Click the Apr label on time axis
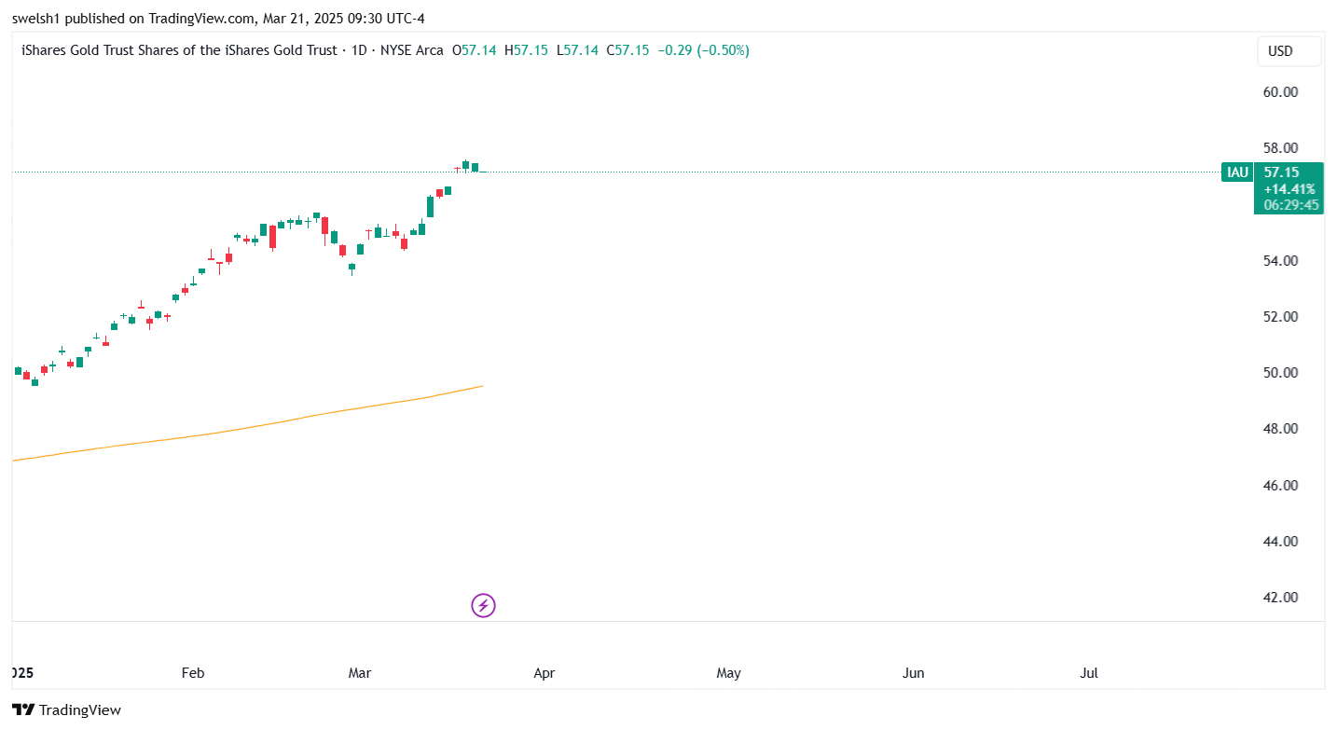 click(x=544, y=673)
